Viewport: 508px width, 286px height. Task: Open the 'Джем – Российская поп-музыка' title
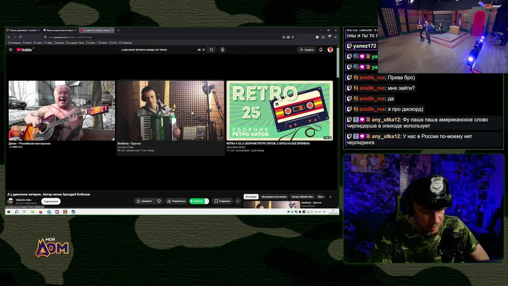[x=30, y=143]
